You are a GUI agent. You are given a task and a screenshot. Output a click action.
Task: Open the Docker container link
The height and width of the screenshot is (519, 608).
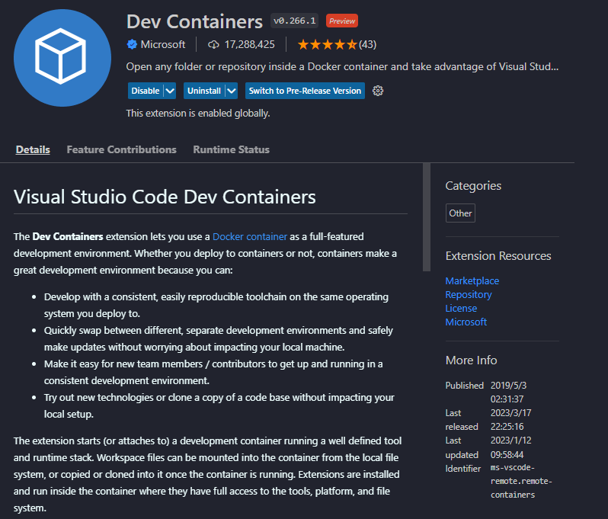pyautogui.click(x=250, y=236)
